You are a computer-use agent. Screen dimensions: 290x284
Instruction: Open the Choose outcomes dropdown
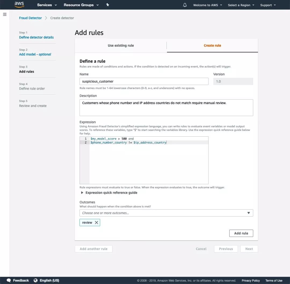coord(166,213)
